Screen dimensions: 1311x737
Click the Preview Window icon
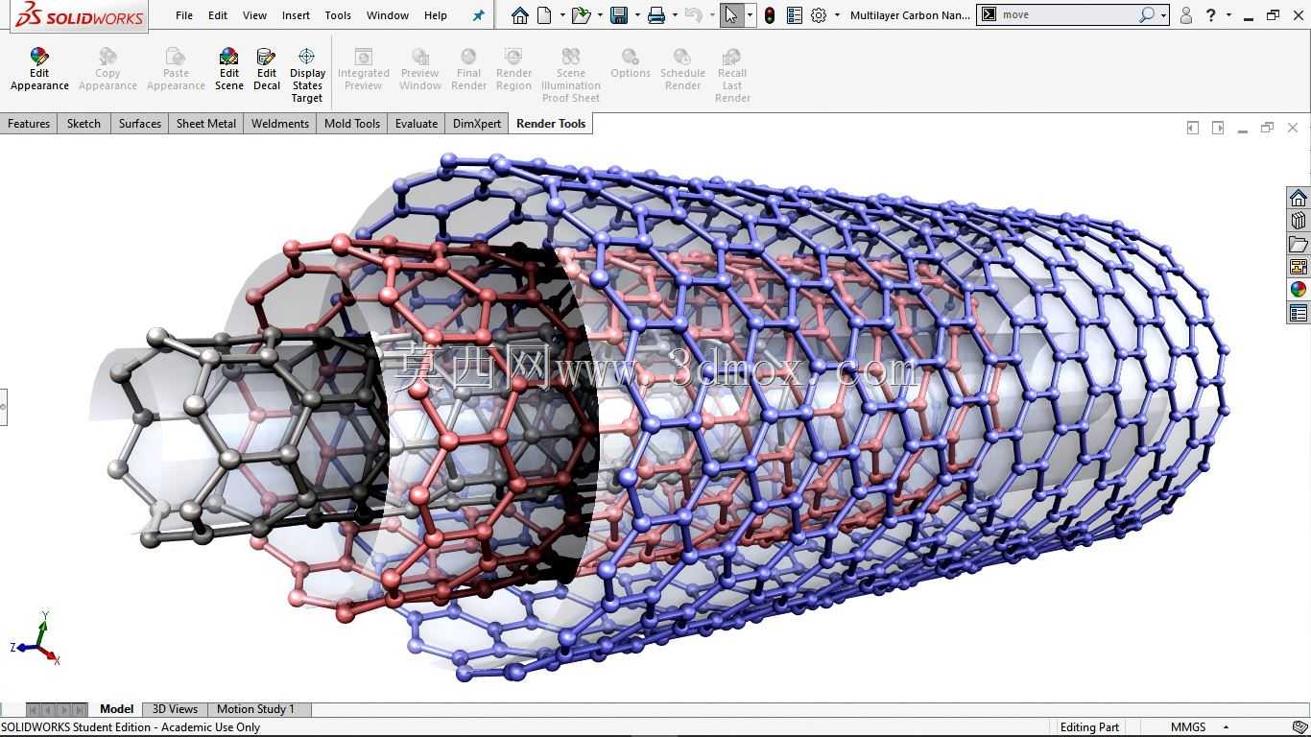(420, 57)
